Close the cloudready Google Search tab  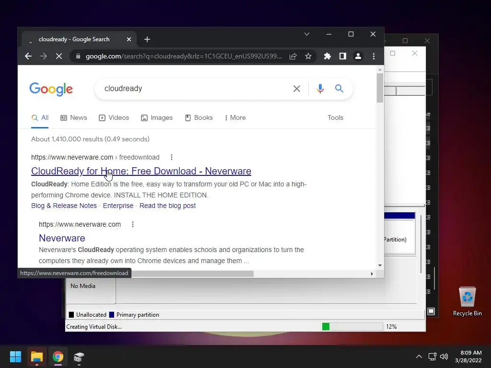coord(129,39)
